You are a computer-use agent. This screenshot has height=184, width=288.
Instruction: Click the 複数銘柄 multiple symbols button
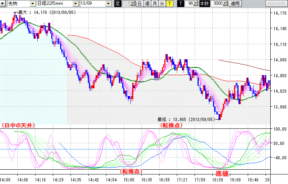pos(276,4)
